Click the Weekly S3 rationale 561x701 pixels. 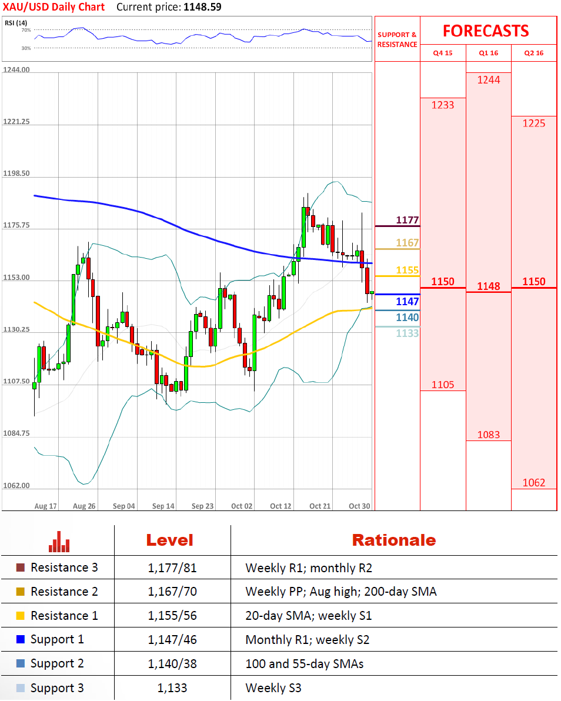tap(273, 688)
